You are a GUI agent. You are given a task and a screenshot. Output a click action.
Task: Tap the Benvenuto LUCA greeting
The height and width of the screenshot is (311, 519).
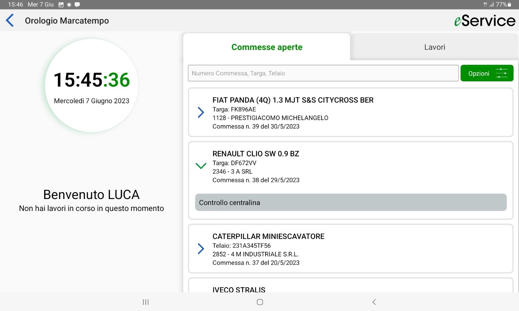pyautogui.click(x=91, y=194)
